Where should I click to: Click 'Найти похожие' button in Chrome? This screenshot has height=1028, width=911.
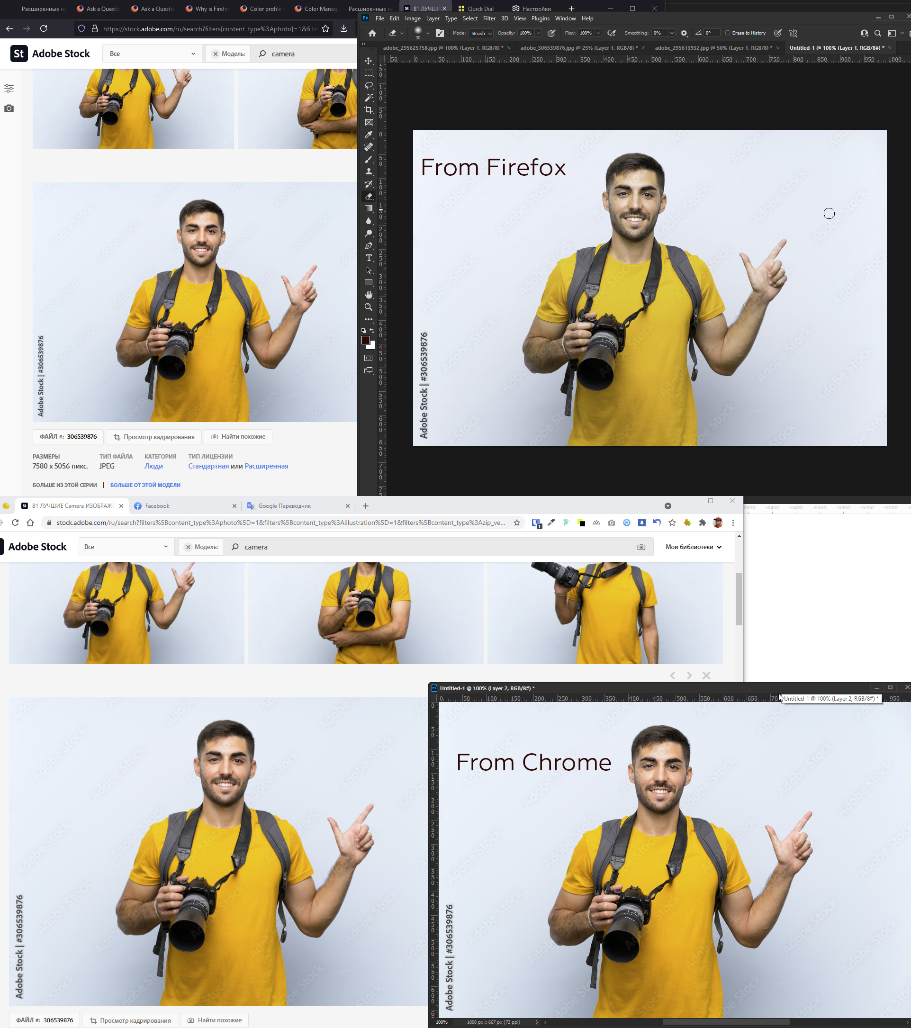[214, 1020]
